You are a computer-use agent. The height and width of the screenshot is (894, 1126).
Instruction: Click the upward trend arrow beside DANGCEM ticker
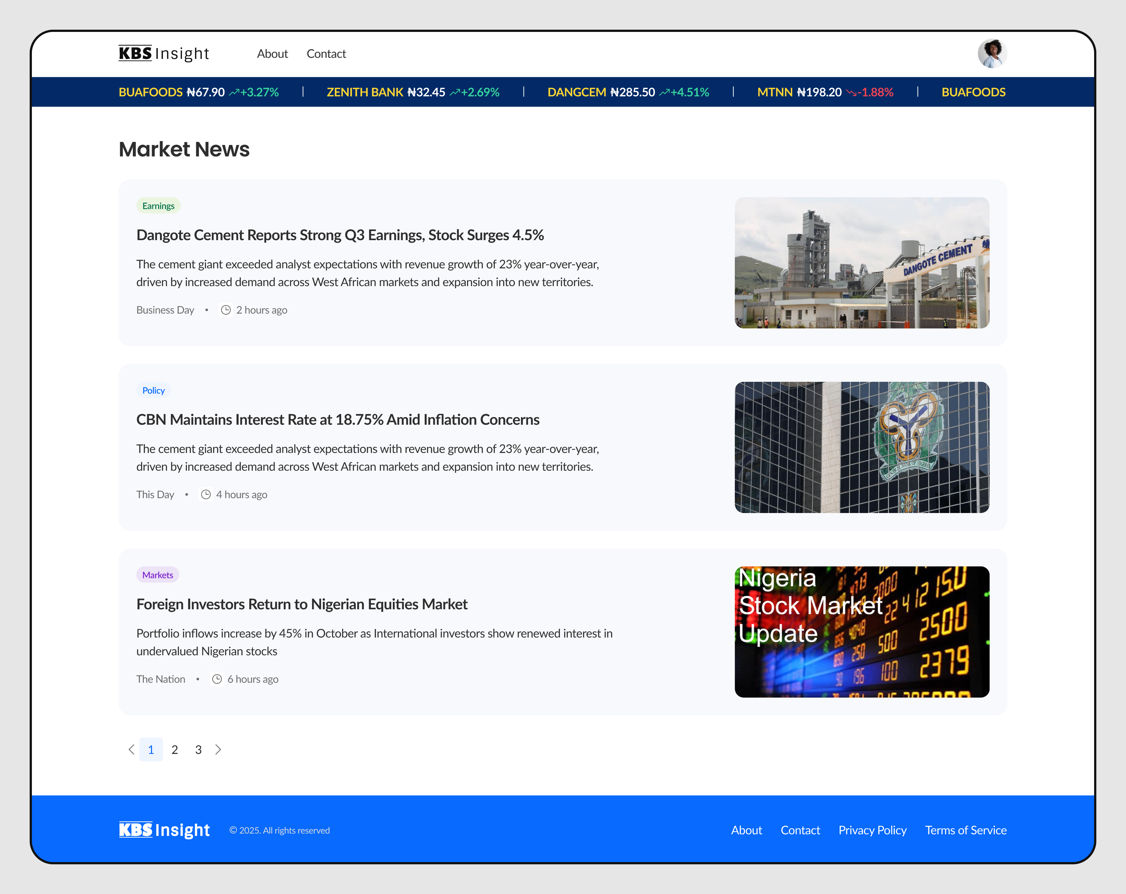pyautogui.click(x=665, y=92)
